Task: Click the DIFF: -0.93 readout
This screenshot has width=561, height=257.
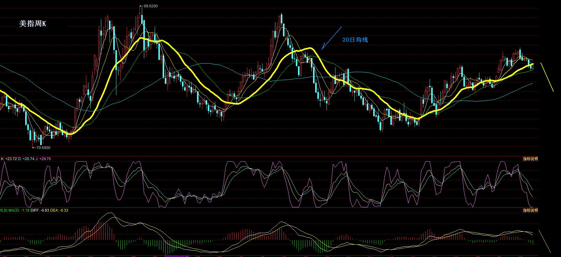Action: click(40, 210)
